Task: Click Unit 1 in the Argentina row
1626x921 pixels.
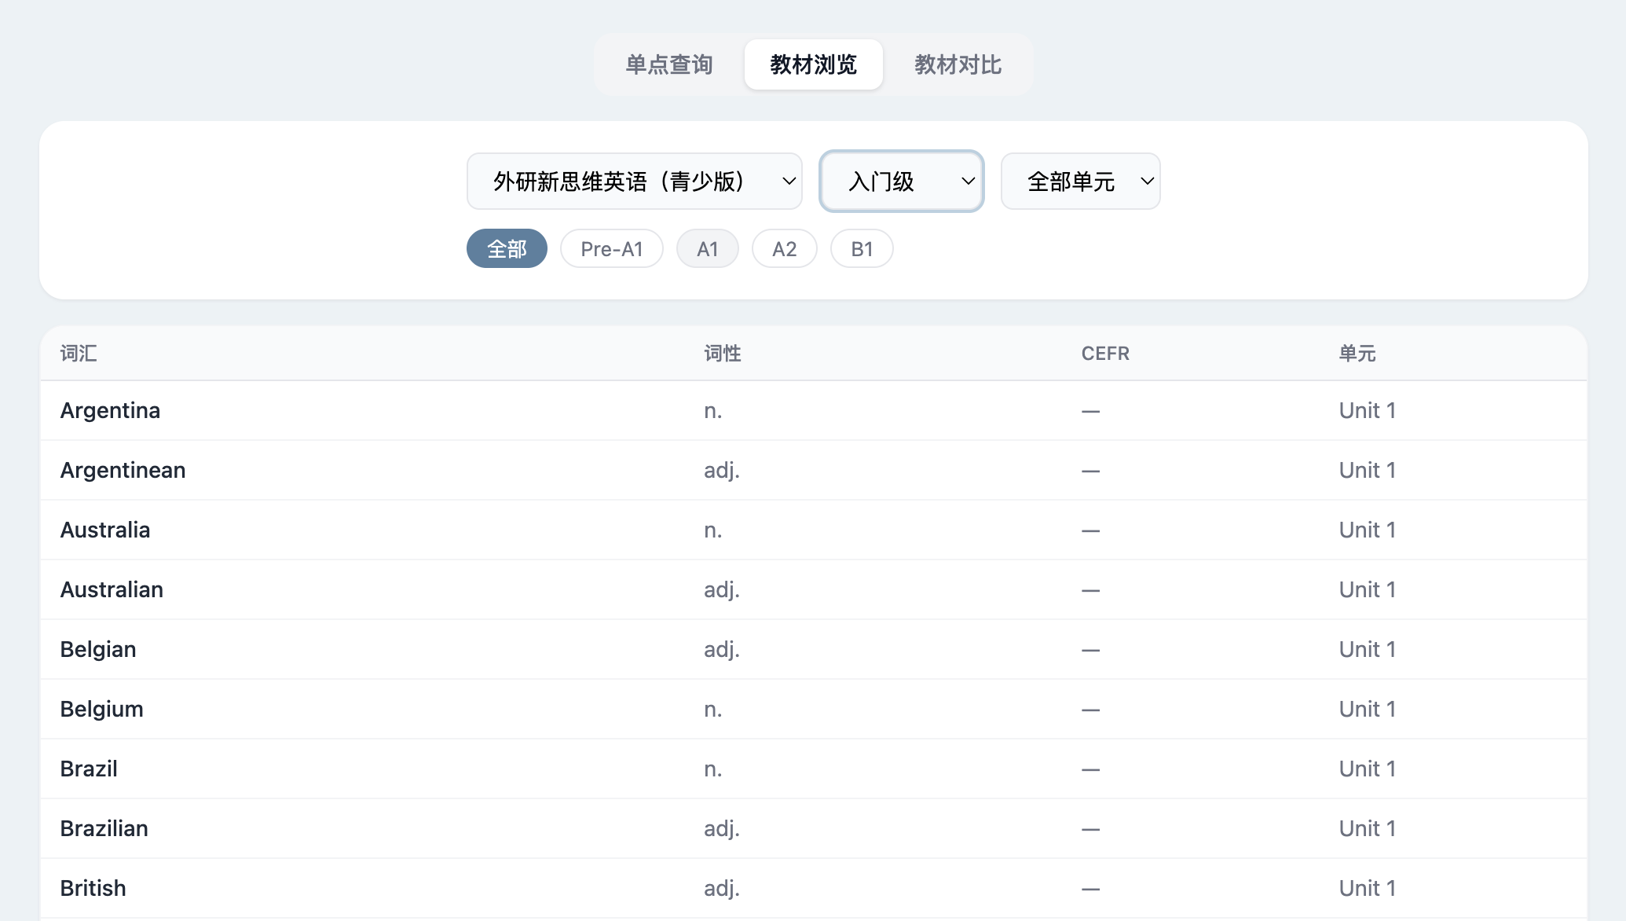Action: pos(1367,410)
